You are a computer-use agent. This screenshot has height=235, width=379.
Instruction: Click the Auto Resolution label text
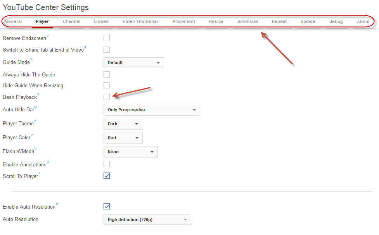(x=21, y=219)
